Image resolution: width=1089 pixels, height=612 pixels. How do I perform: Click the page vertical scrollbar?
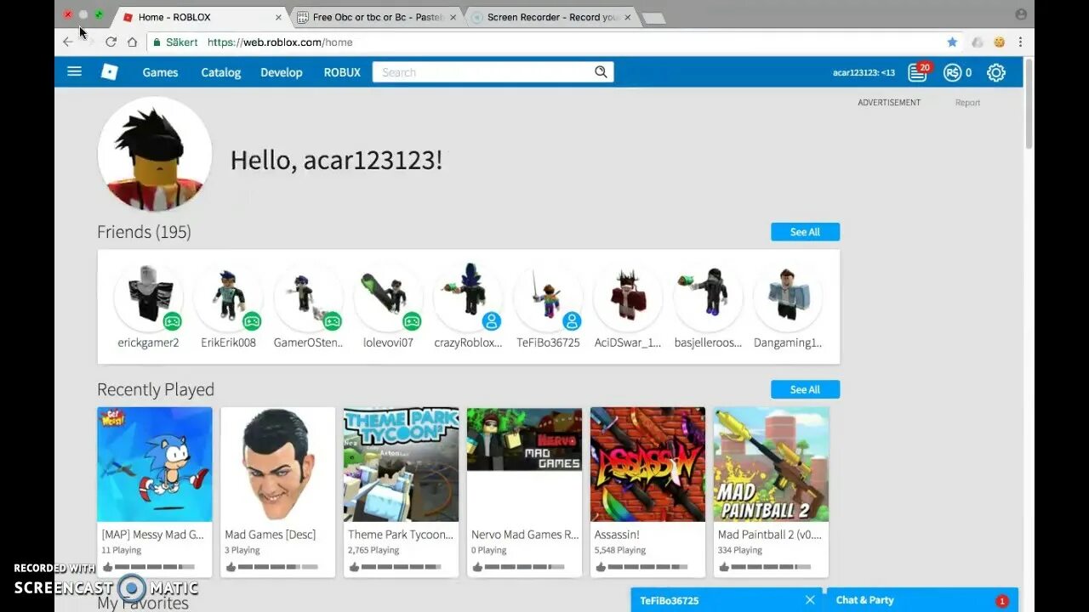tap(1029, 104)
